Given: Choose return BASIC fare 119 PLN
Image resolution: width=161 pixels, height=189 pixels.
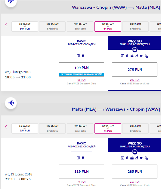Looking at the screenshot, I should point(81,172).
